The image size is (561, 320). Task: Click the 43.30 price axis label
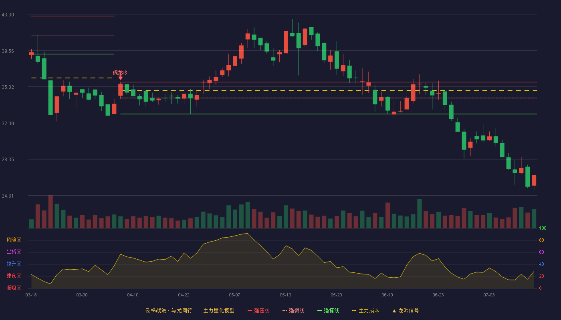click(x=8, y=14)
